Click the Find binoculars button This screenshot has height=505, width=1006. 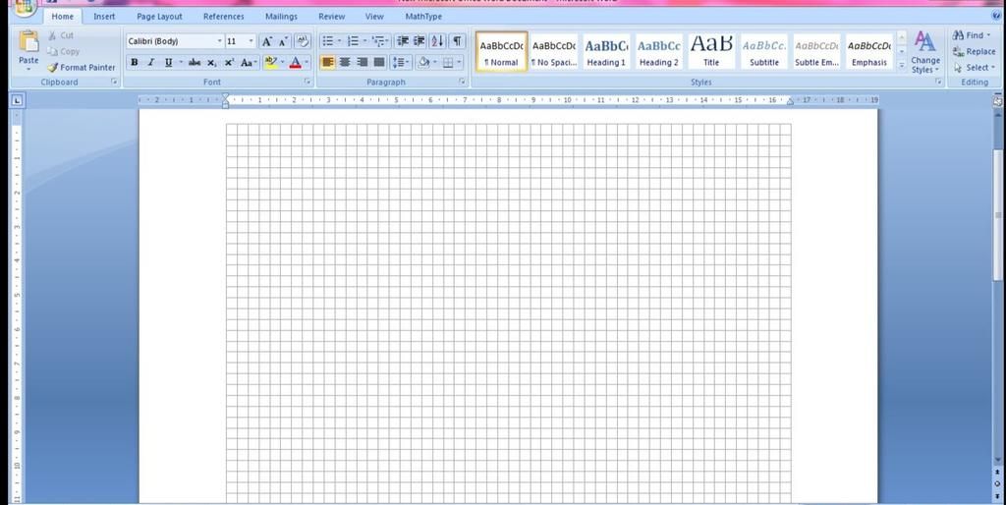pyautogui.click(x=971, y=35)
